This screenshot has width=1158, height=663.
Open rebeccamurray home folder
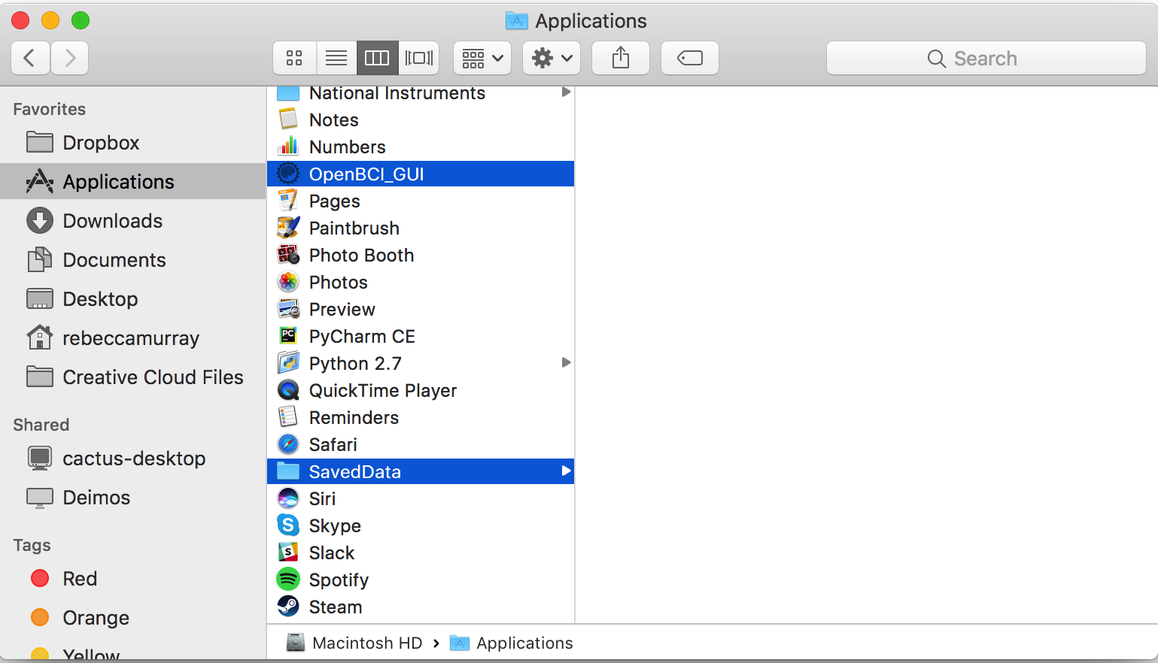pos(133,338)
